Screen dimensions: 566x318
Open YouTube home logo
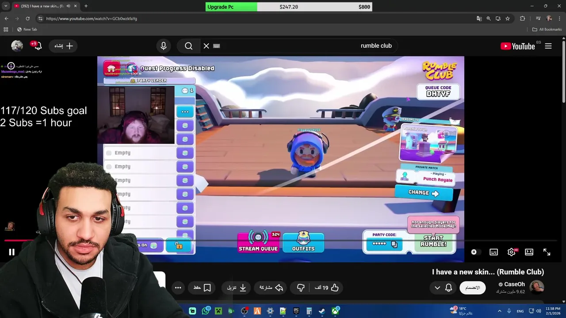517,46
